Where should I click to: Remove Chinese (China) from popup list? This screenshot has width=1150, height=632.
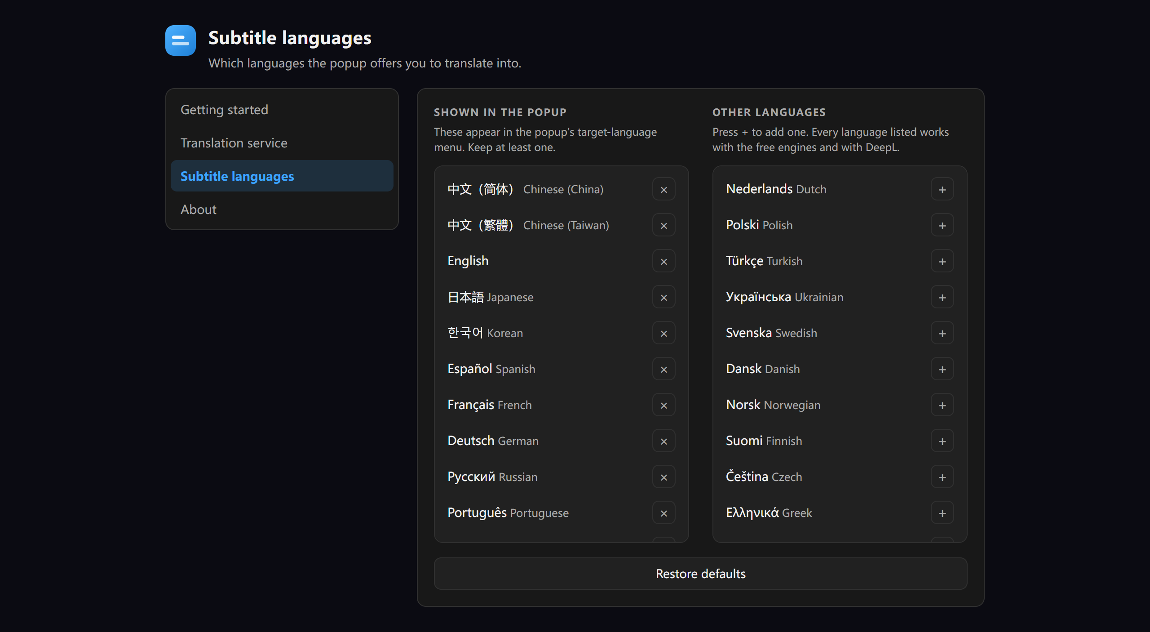[x=663, y=189]
